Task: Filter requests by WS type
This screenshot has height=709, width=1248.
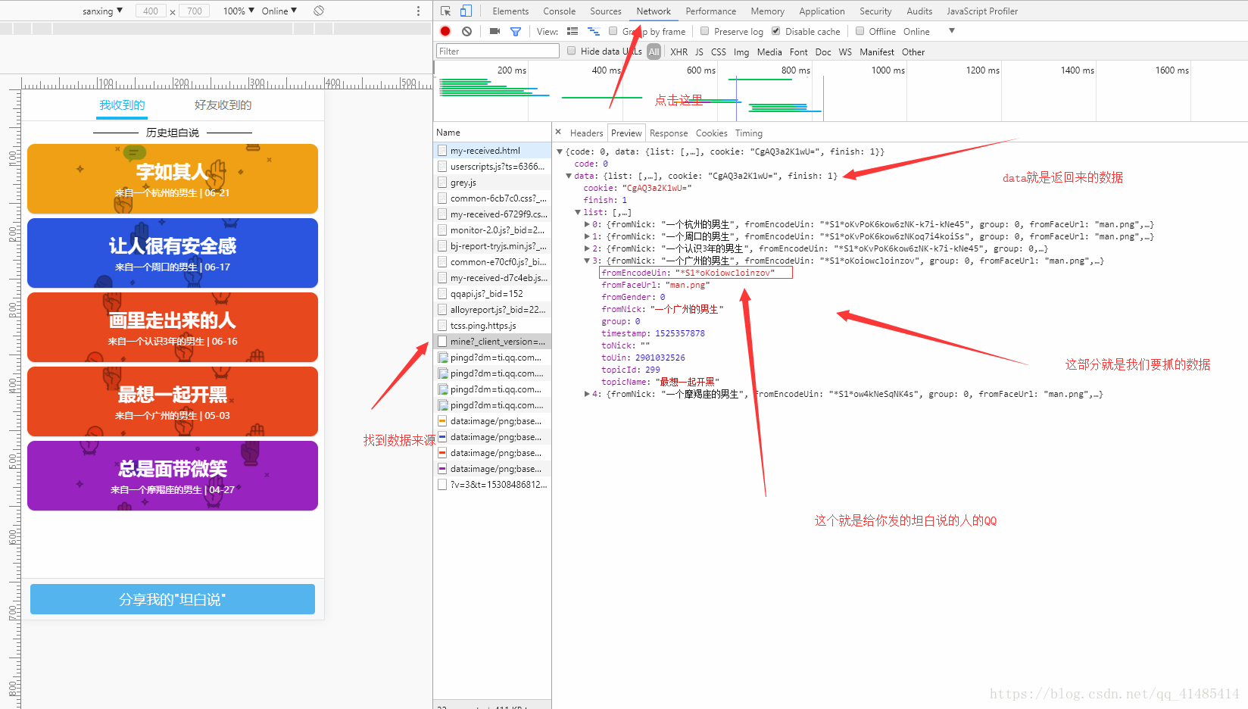Action: pyautogui.click(x=845, y=52)
